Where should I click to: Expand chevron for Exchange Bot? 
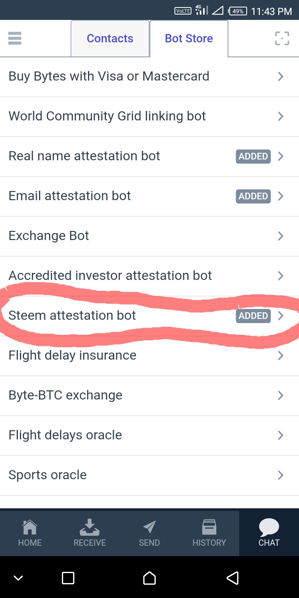(281, 236)
